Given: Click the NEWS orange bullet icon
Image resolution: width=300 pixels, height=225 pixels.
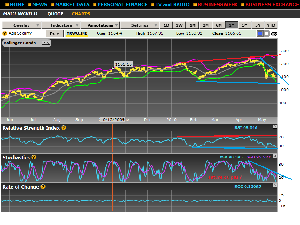Looking at the screenshot, I should tap(29, 5).
